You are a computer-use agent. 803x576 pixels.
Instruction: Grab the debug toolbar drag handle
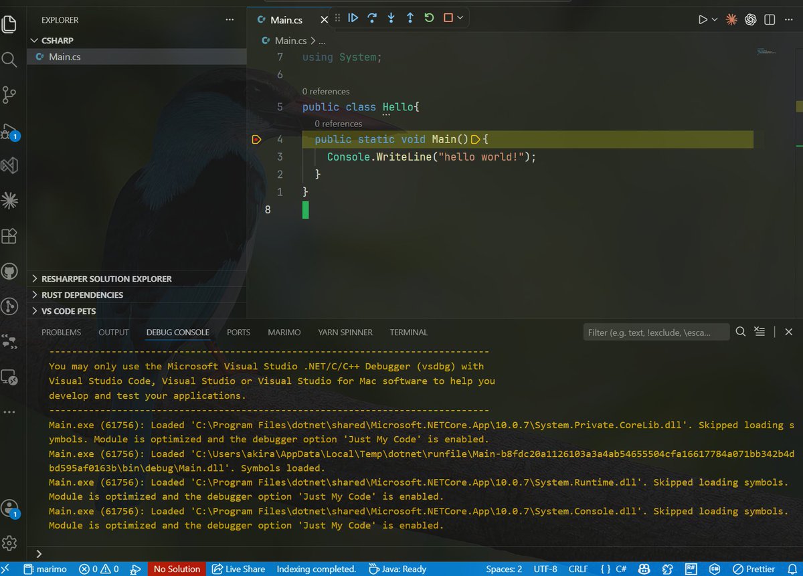(337, 18)
